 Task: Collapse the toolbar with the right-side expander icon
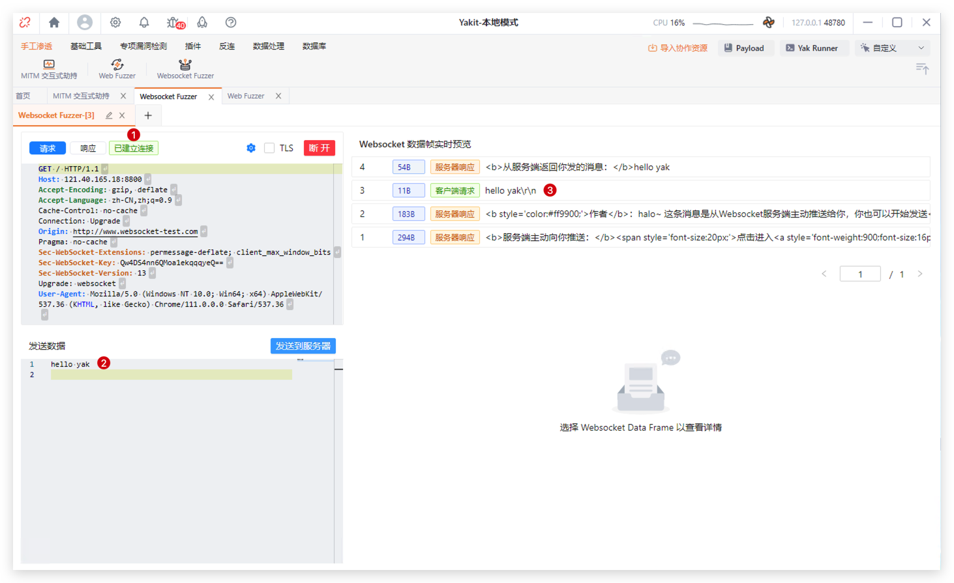tap(922, 68)
